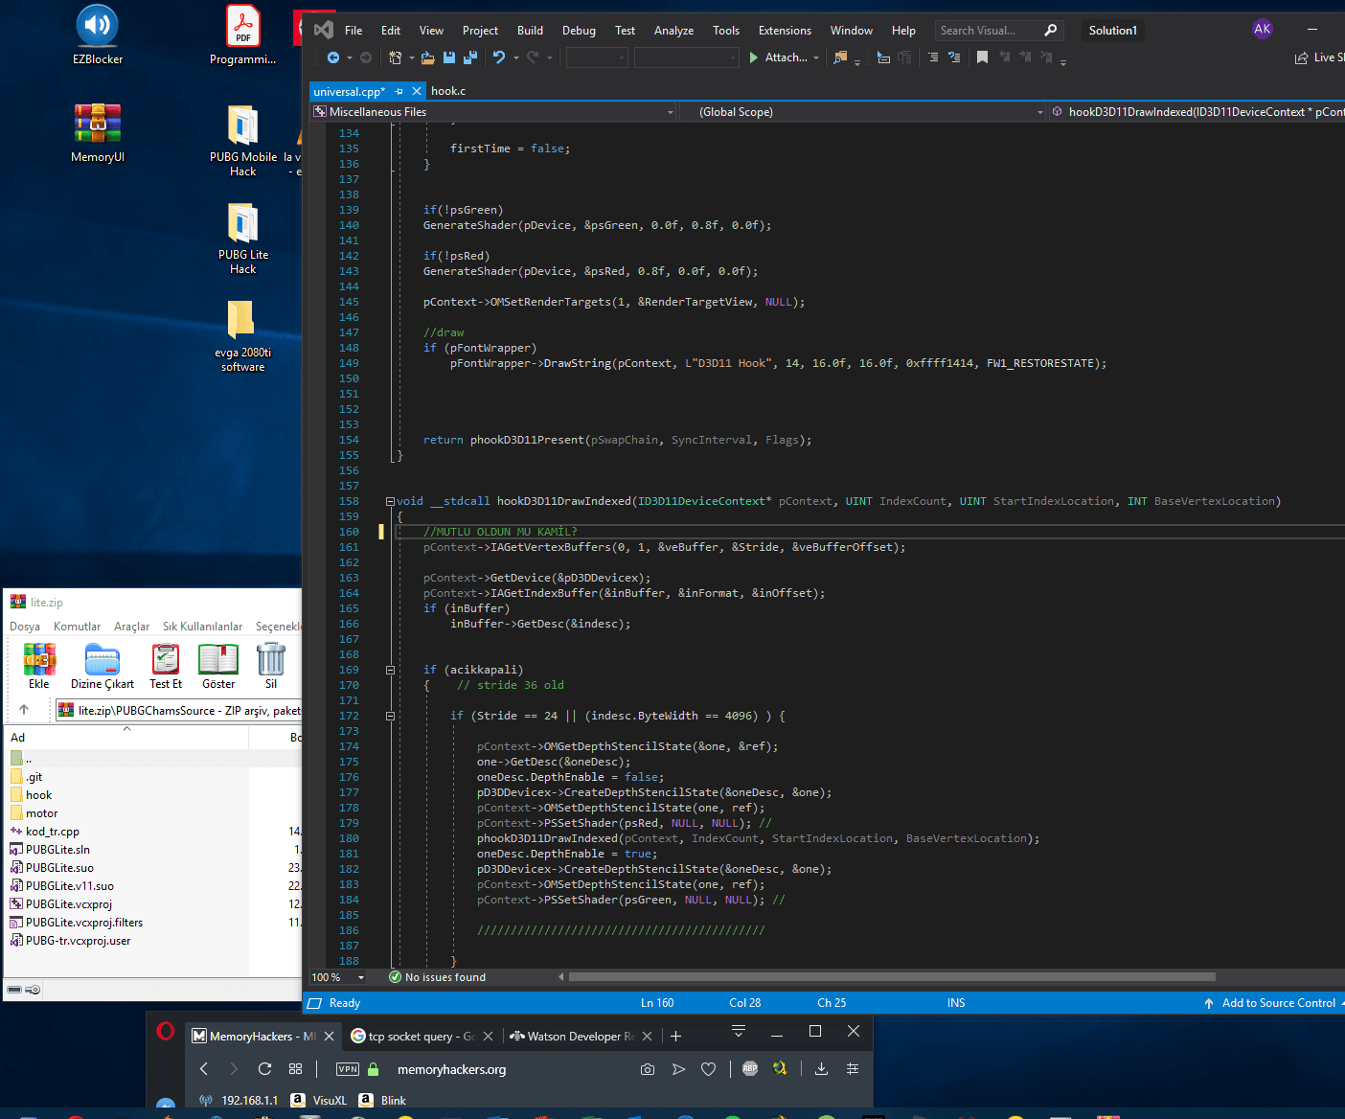The width and height of the screenshot is (1345, 1119).
Task: Collapse the if (acikkapali) block at line 169
Action: (391, 670)
